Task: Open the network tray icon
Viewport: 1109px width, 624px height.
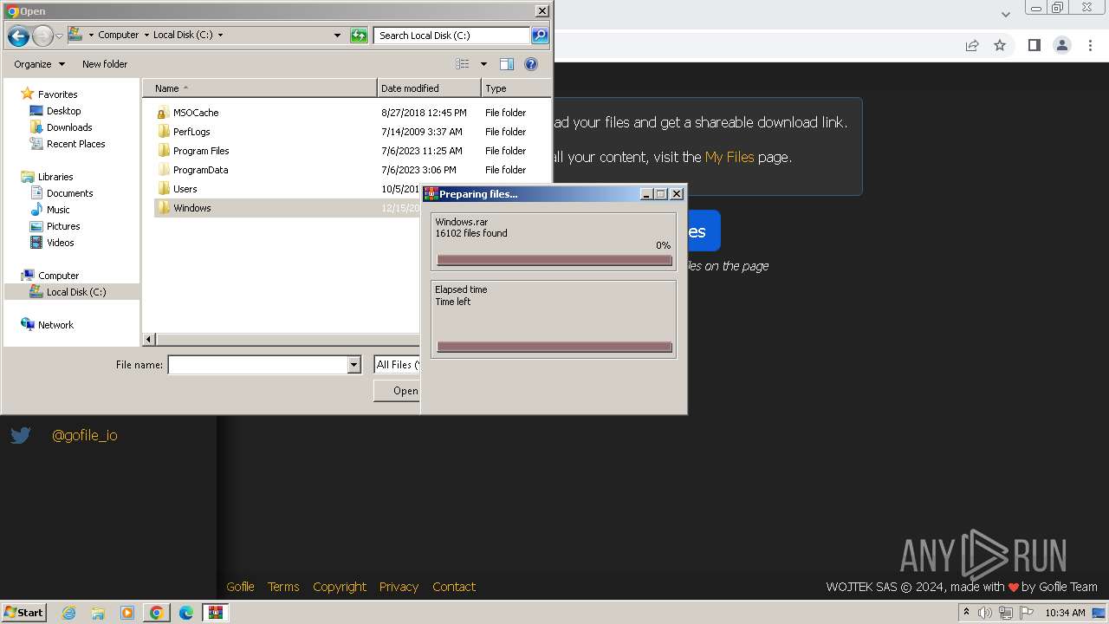Action: click(x=1006, y=613)
